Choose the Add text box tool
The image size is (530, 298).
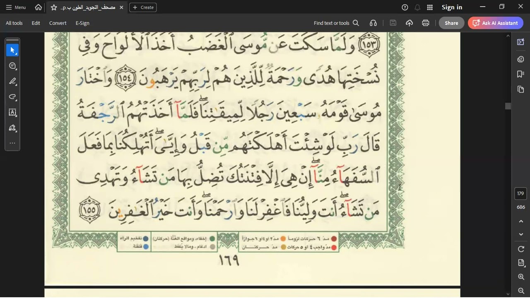[x=12, y=112]
